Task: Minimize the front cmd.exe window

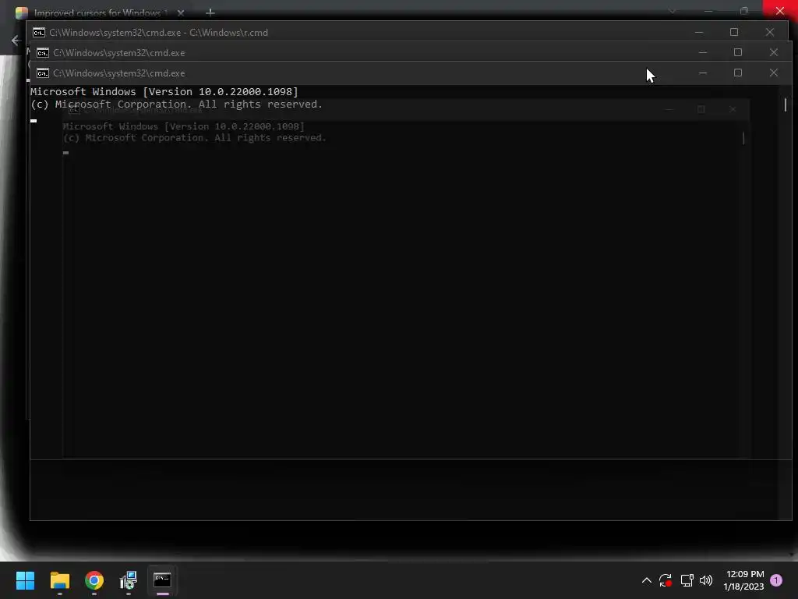Action: click(703, 73)
